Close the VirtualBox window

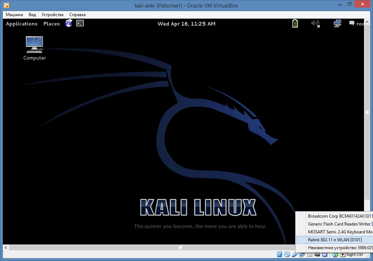(x=363, y=4)
